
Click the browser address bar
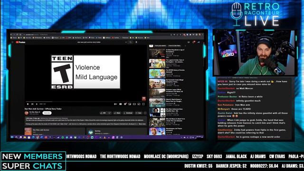point(97,35)
